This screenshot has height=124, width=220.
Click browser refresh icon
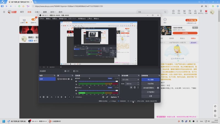pyautogui.click(x=19, y=6)
